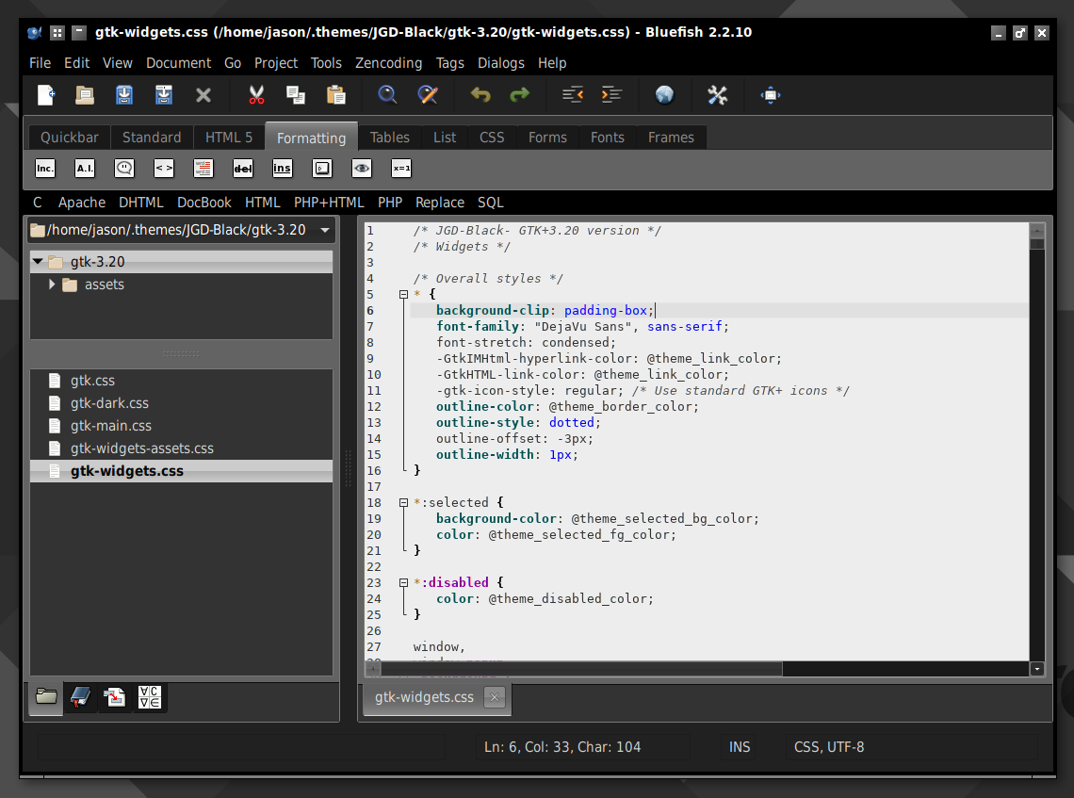The image size is (1074, 798).
Task: Open the PHP+HTML snippets menu
Action: (x=329, y=203)
